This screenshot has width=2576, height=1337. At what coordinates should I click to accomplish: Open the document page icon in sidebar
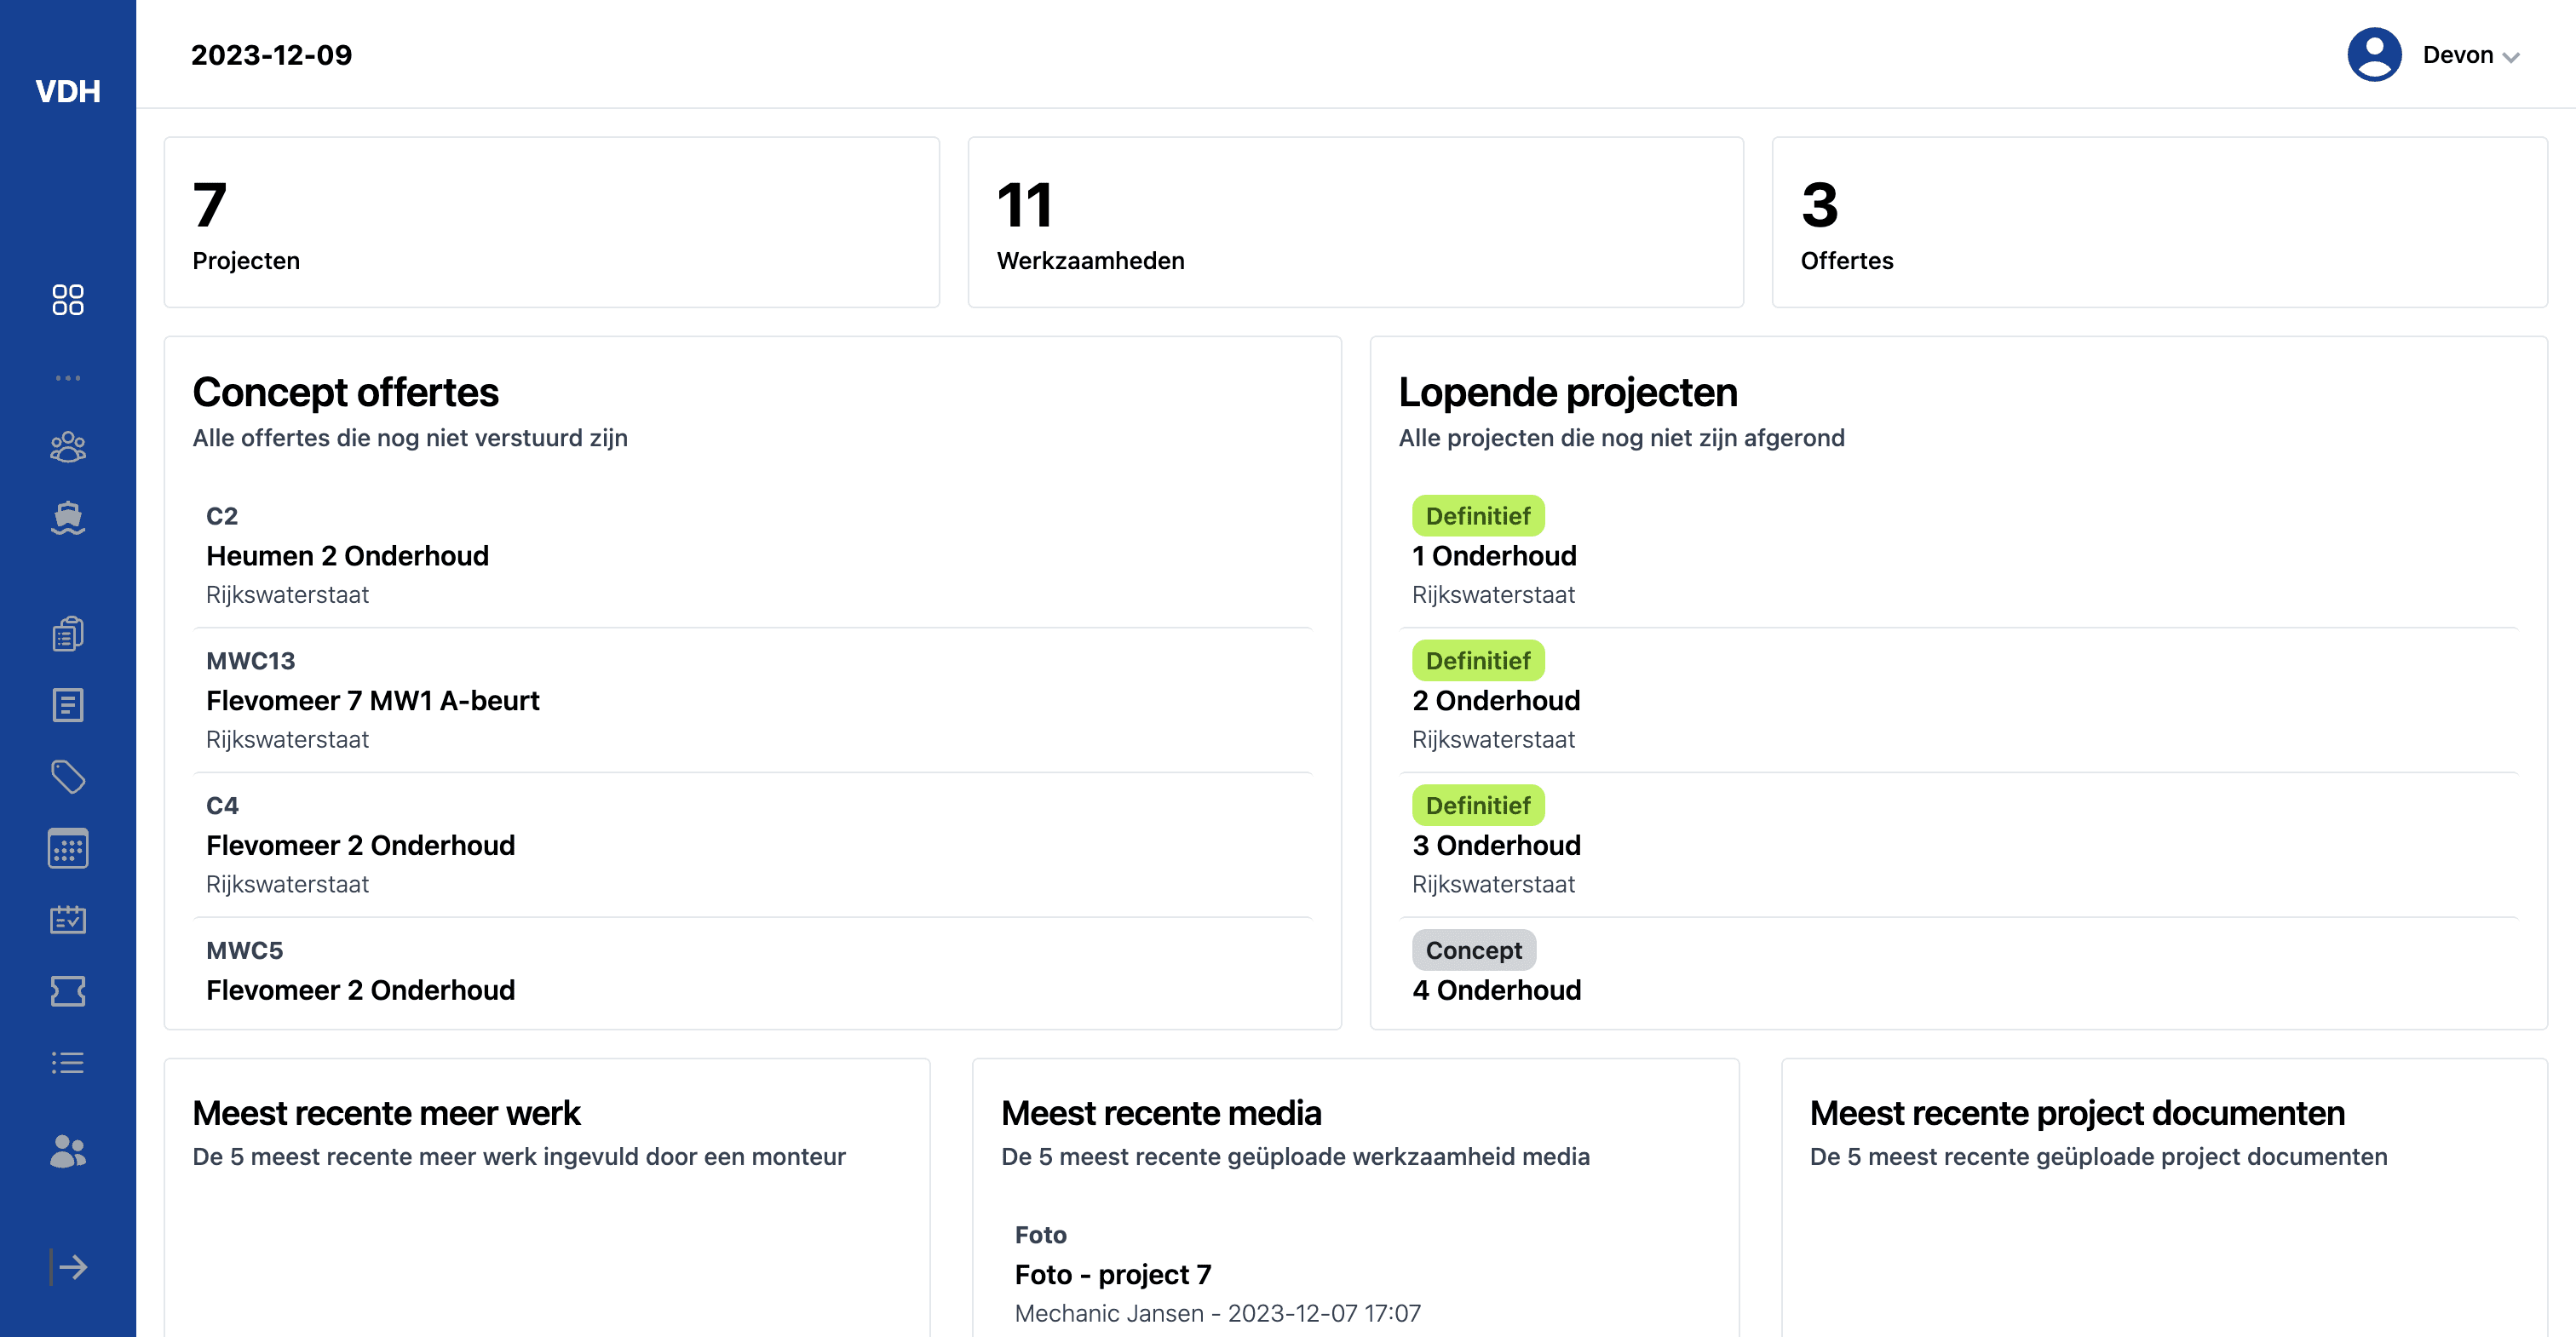68,705
